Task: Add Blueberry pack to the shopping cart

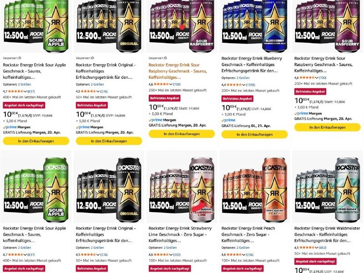Action: click(254, 134)
